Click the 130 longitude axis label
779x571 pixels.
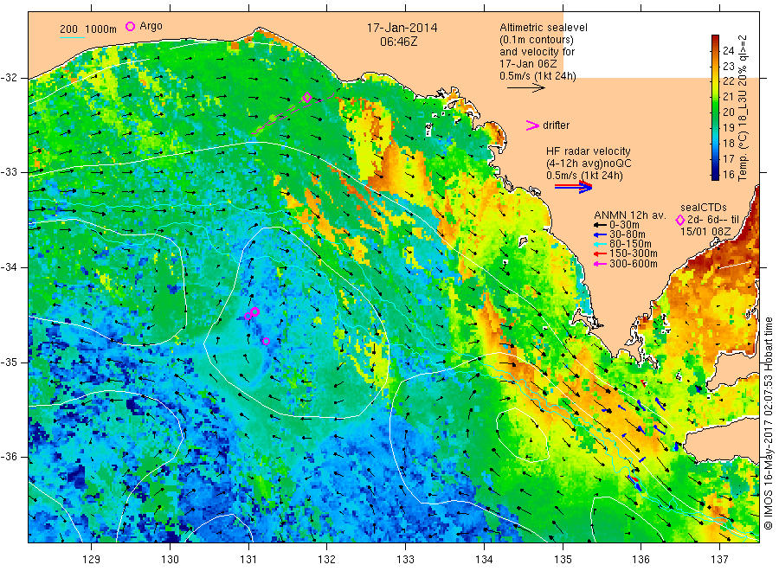pos(170,560)
